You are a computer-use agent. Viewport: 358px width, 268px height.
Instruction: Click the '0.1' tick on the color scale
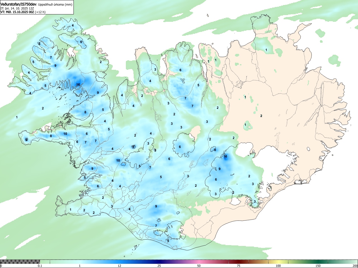40,266
